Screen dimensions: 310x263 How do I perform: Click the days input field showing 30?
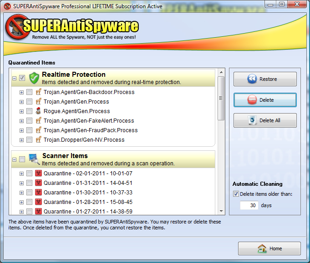pos(249,205)
